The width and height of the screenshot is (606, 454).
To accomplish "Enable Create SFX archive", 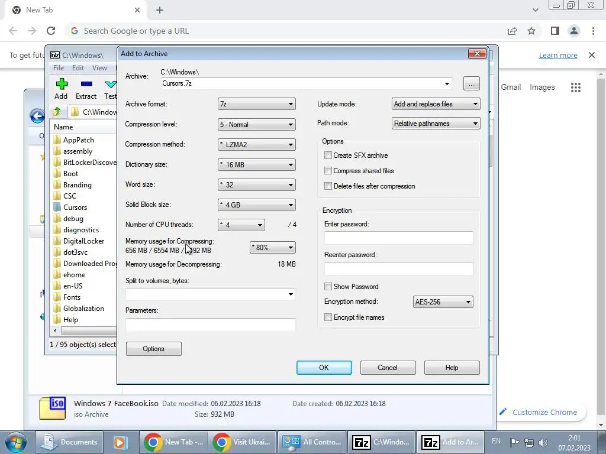I will (x=328, y=155).
